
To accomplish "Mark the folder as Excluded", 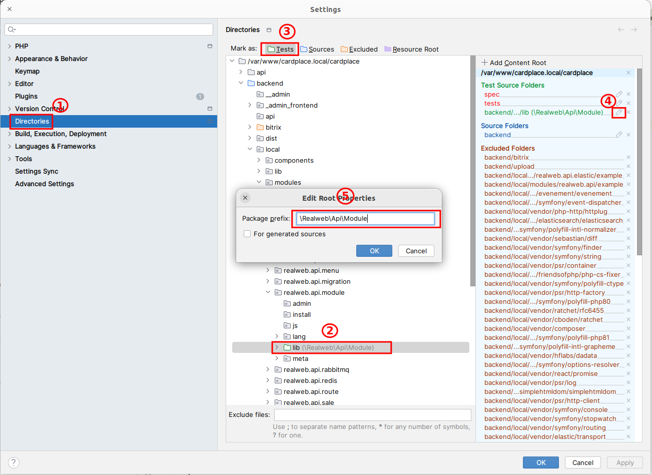I will pos(359,49).
